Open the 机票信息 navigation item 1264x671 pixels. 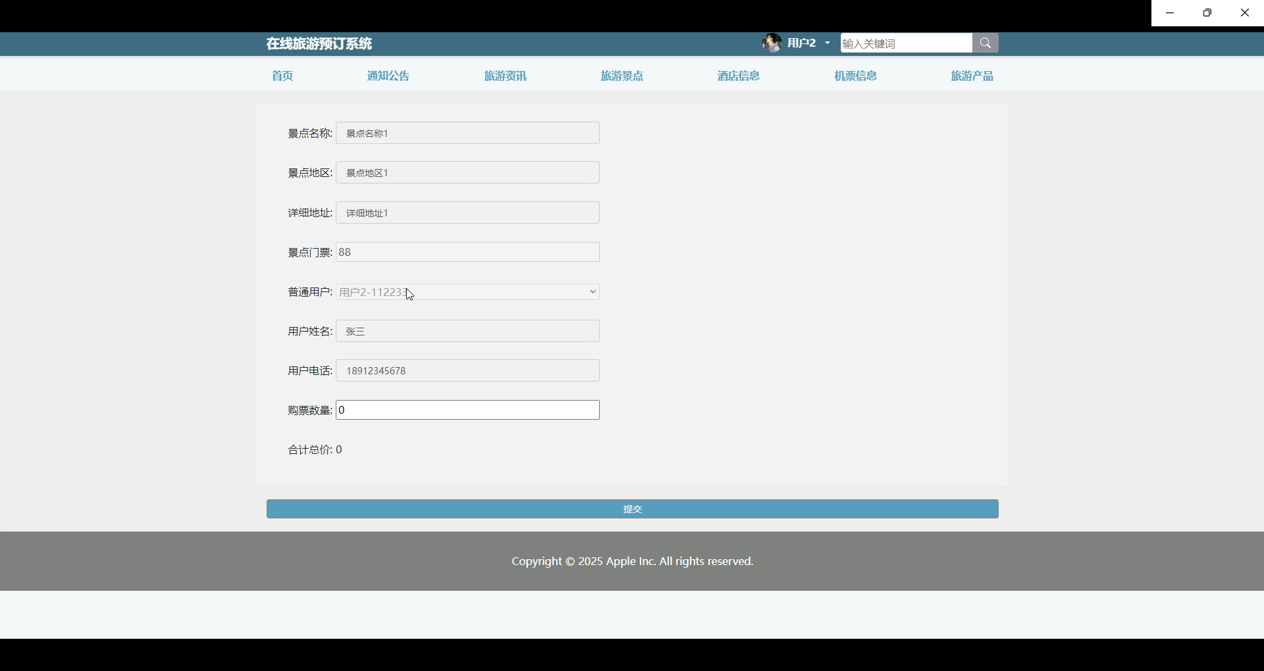(x=856, y=76)
